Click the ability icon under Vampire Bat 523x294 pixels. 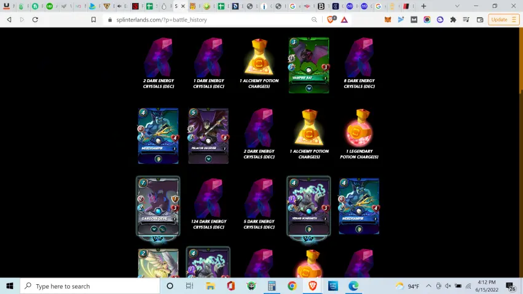309,88
